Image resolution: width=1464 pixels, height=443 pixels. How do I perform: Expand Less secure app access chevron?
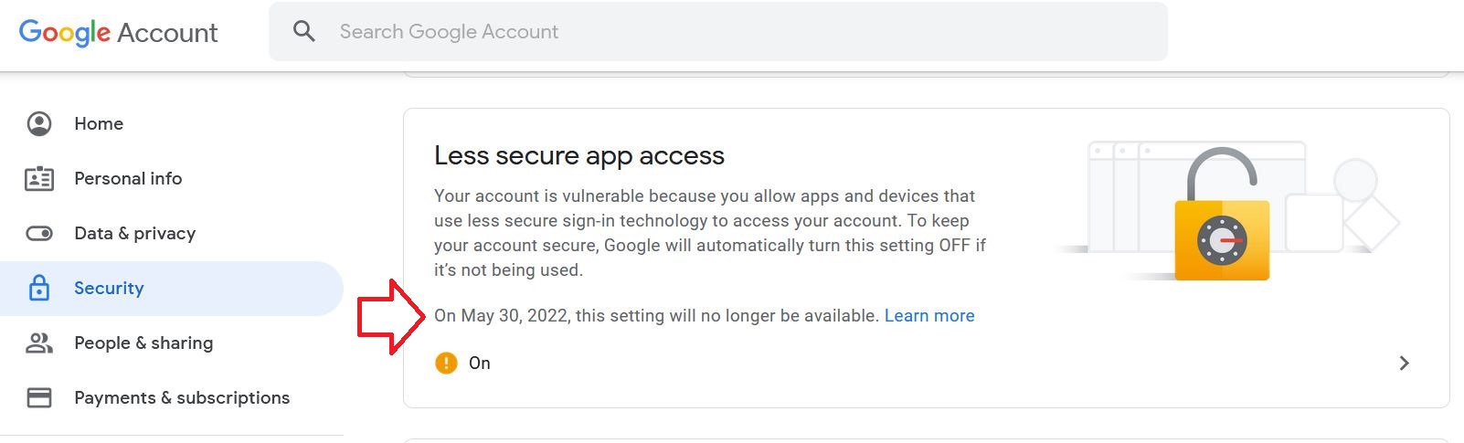point(1405,363)
